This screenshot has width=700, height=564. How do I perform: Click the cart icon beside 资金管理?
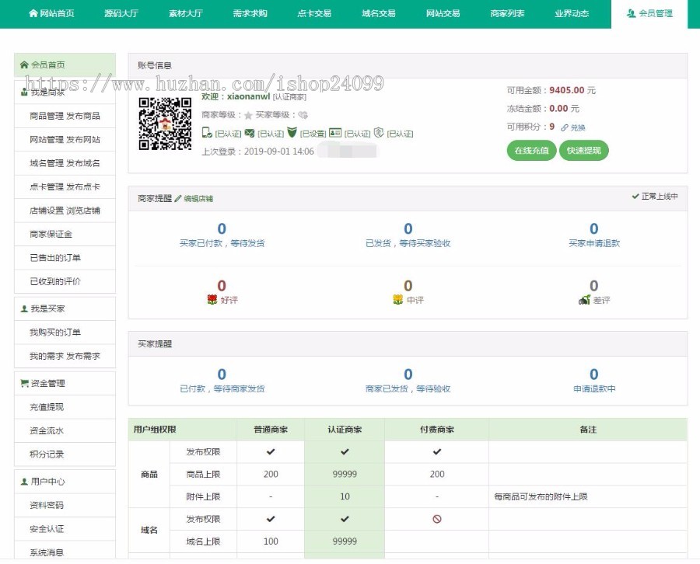tap(25, 383)
